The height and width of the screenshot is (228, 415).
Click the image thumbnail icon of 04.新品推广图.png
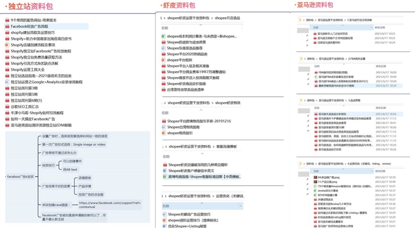pyautogui.click(x=315, y=177)
